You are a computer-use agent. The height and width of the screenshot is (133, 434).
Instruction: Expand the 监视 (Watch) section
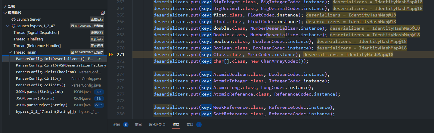(5, 6)
